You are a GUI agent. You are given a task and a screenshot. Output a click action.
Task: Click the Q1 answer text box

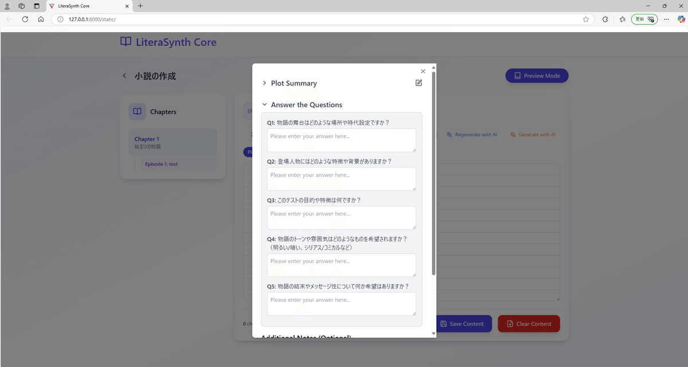click(341, 140)
